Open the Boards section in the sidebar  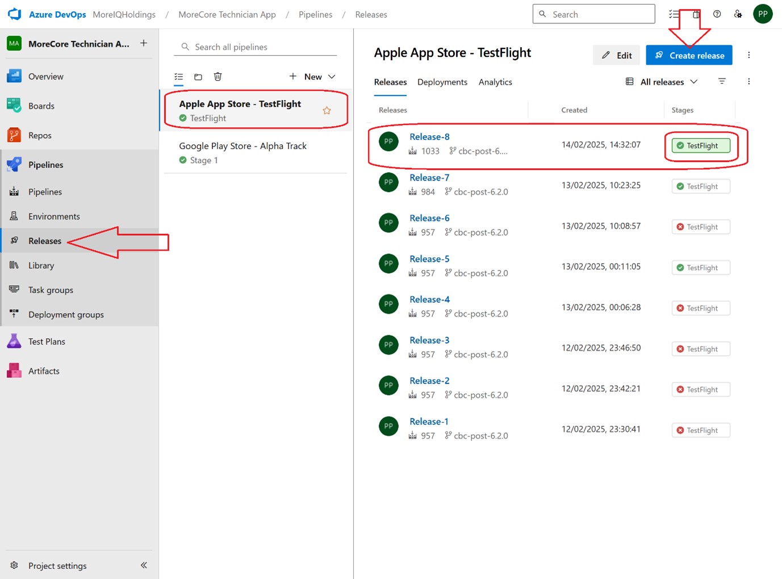click(41, 106)
